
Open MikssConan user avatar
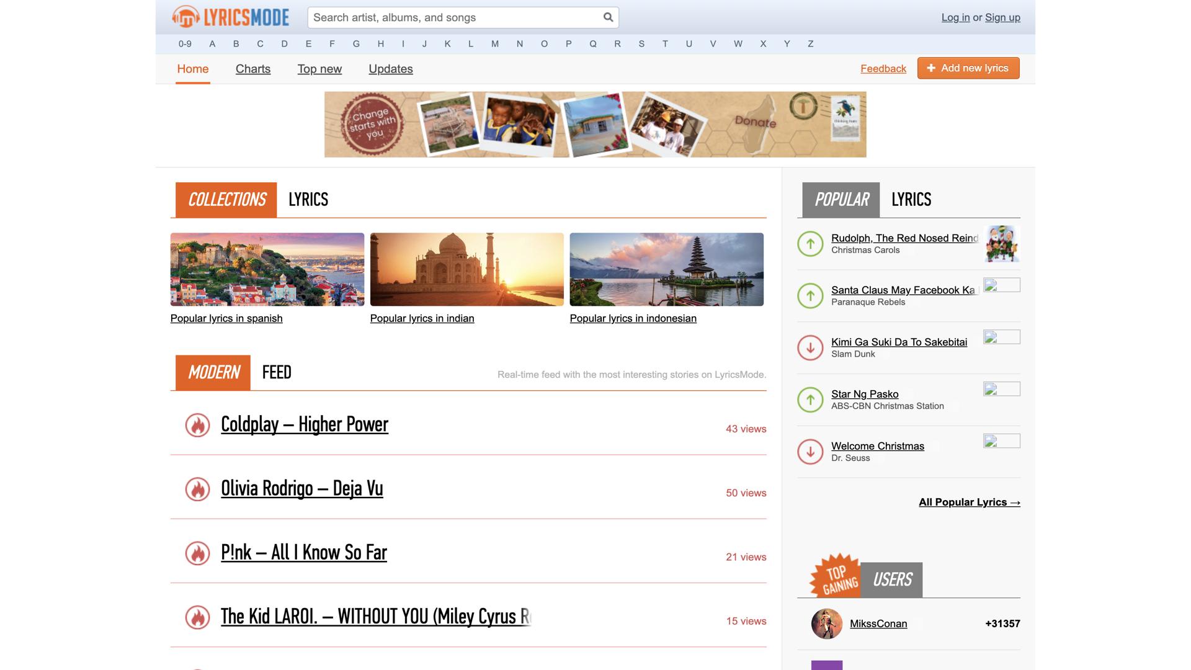point(826,623)
